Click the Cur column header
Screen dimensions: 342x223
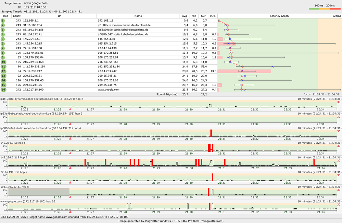[203, 16]
